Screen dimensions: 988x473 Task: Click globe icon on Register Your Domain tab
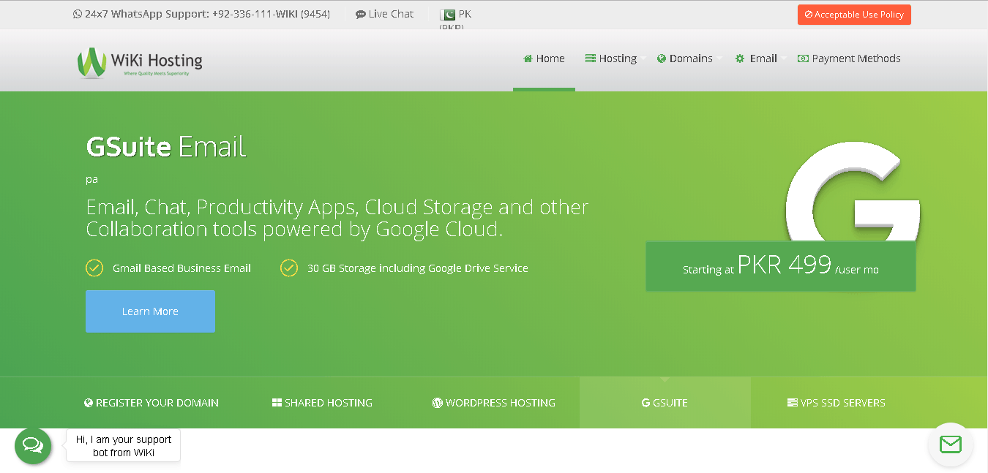89,403
